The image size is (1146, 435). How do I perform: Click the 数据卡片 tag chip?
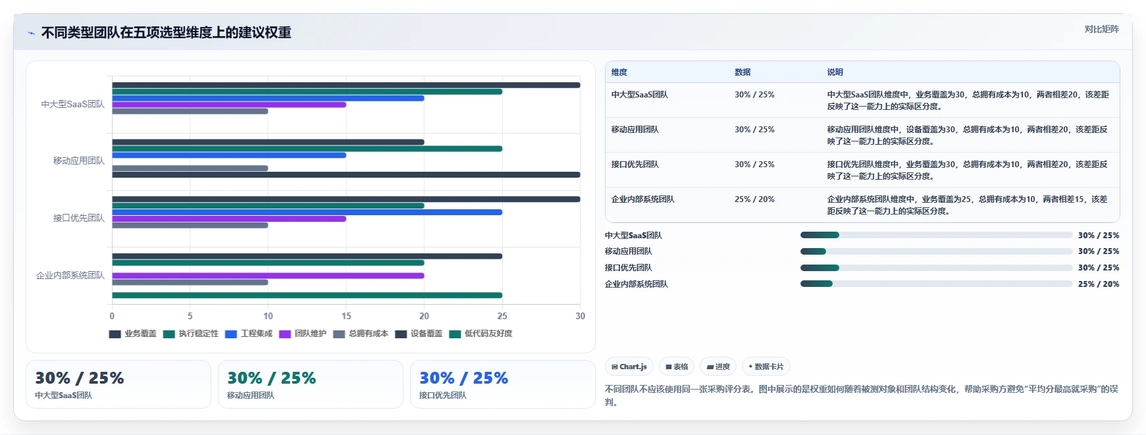click(x=766, y=367)
